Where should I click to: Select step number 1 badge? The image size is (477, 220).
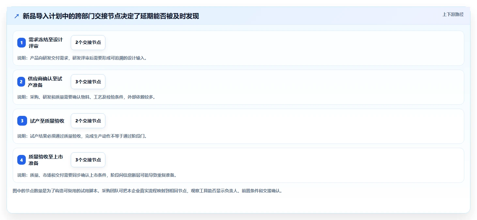click(22, 43)
